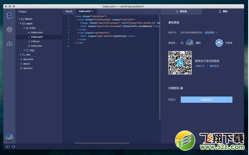Click the app.json braces file icon

pyautogui.click(x=21, y=68)
